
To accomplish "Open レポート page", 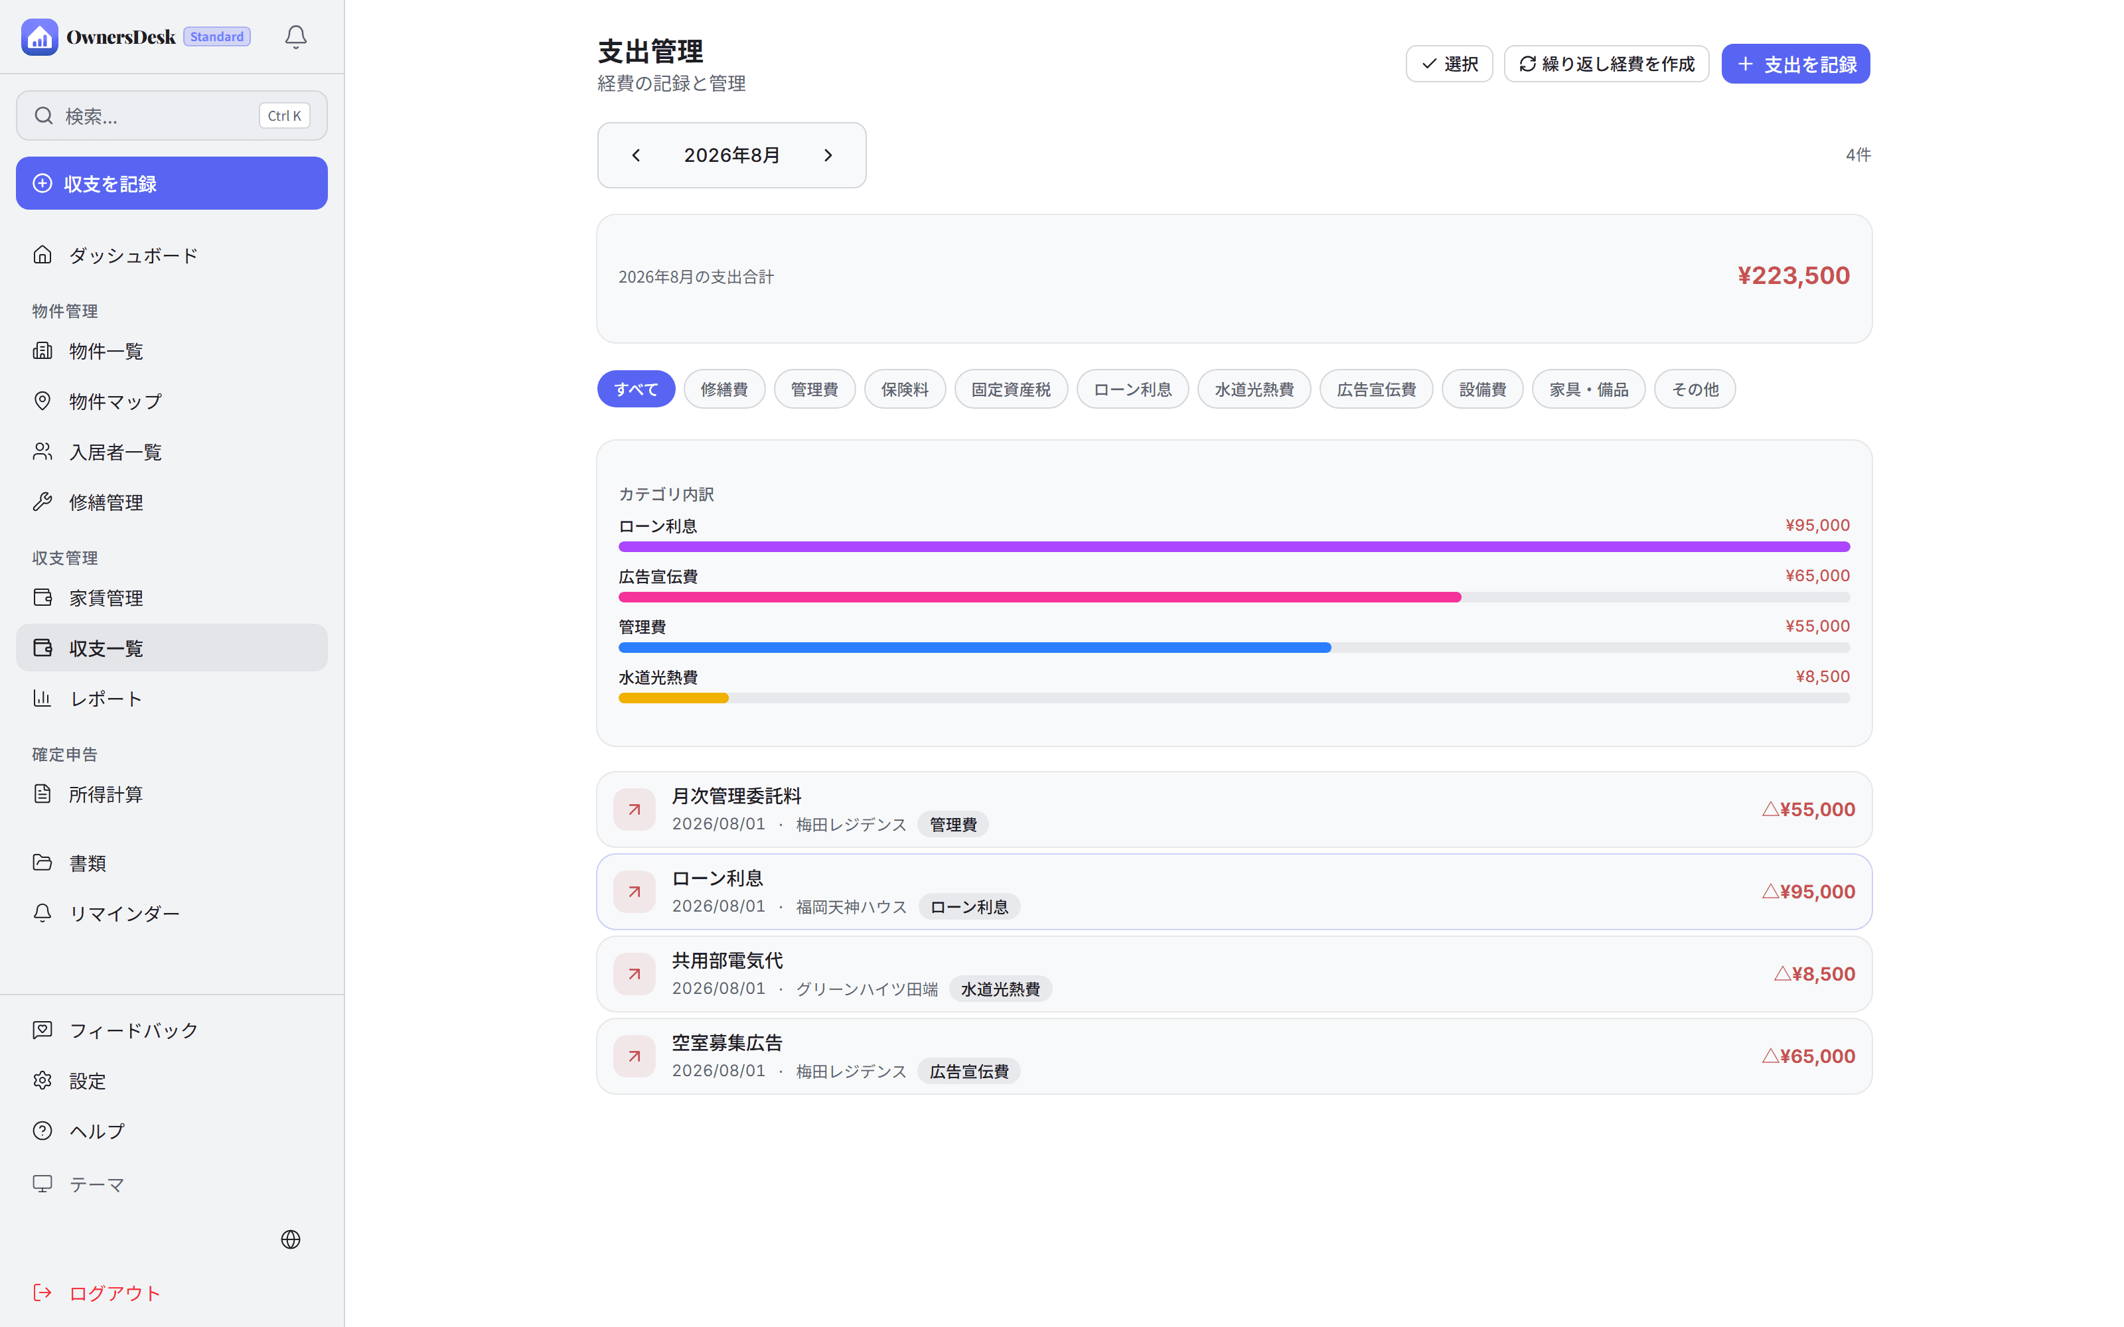I will pos(172,699).
